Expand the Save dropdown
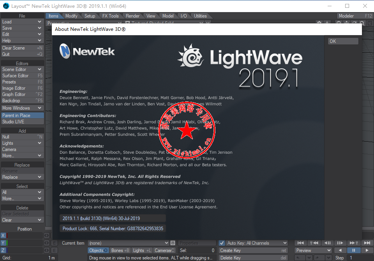374x261 pixels. pyautogui.click(x=23, y=28)
